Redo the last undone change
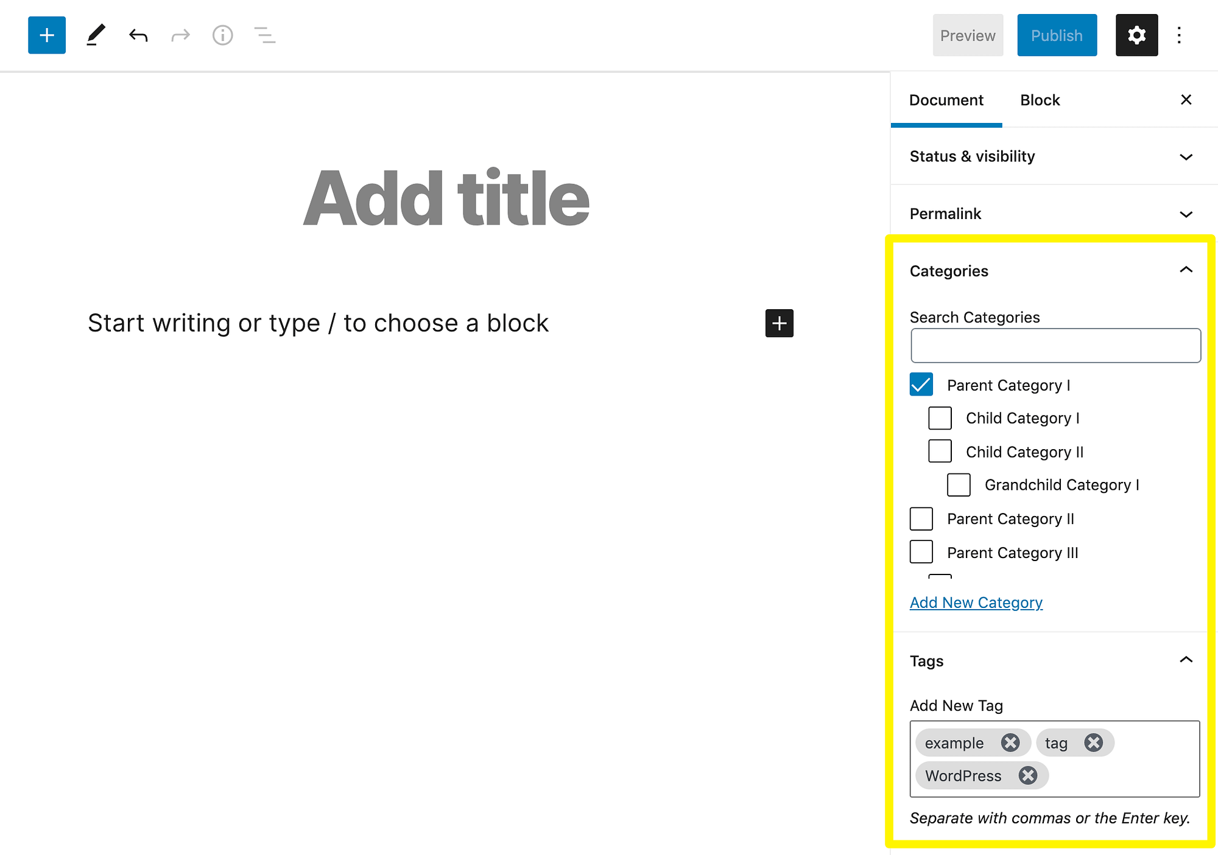The image size is (1218, 855). pos(180,35)
